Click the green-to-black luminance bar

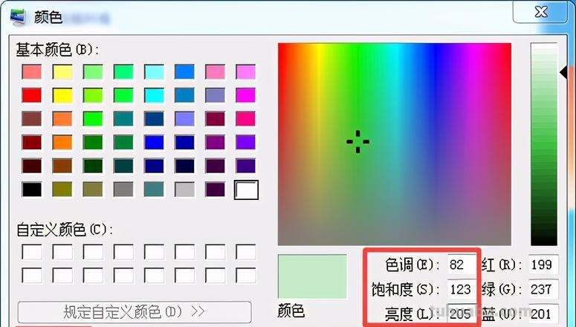(544, 144)
